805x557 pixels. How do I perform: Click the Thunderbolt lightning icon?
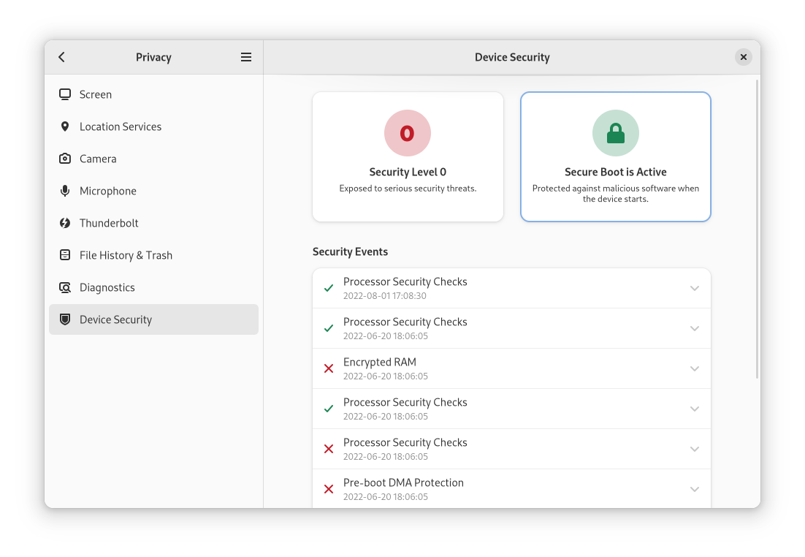[65, 223]
